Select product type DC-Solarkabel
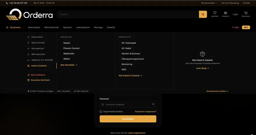 [129, 43]
